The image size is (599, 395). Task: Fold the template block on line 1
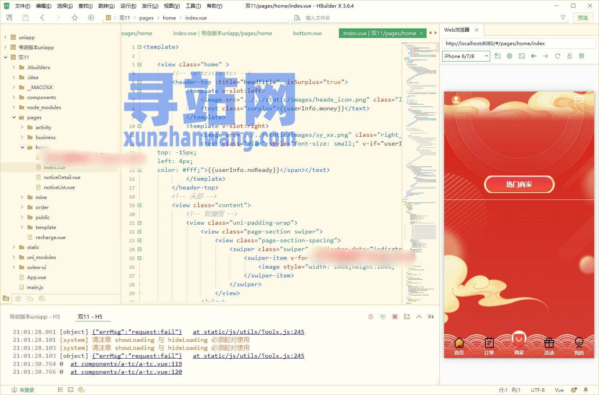[x=140, y=47]
